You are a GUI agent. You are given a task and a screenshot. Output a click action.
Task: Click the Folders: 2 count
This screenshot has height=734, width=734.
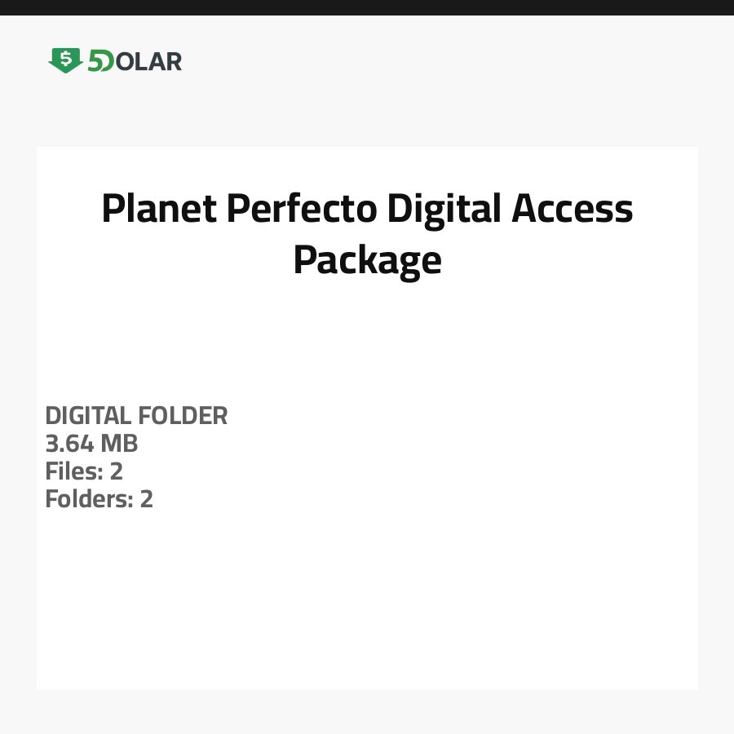(99, 499)
